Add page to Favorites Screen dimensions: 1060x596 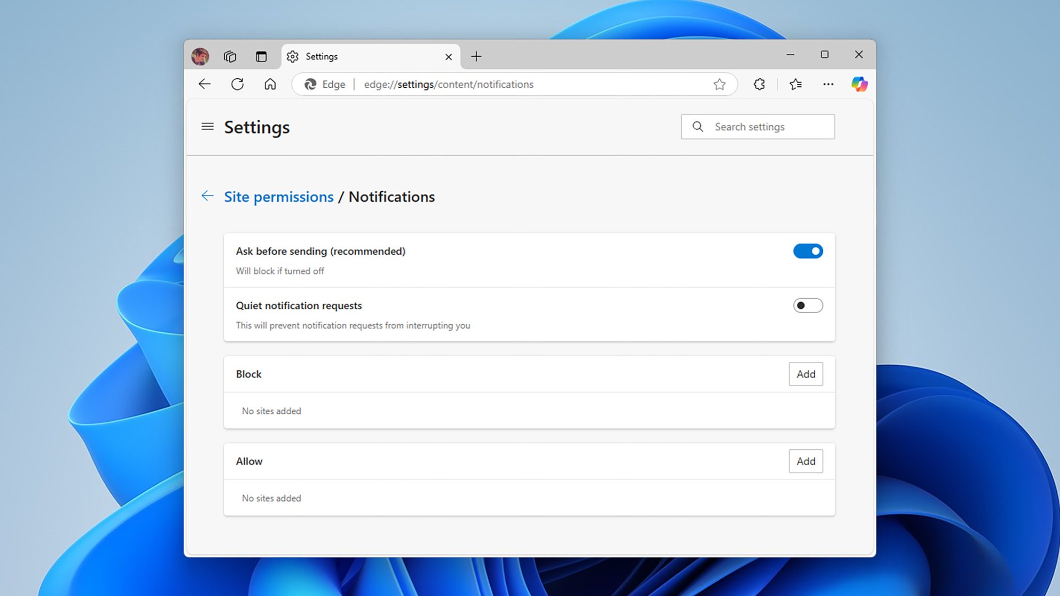tap(720, 84)
